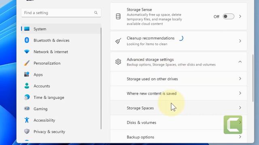The width and height of the screenshot is (259, 145).
Task: Open the Backup options chevron
Action: (240, 137)
